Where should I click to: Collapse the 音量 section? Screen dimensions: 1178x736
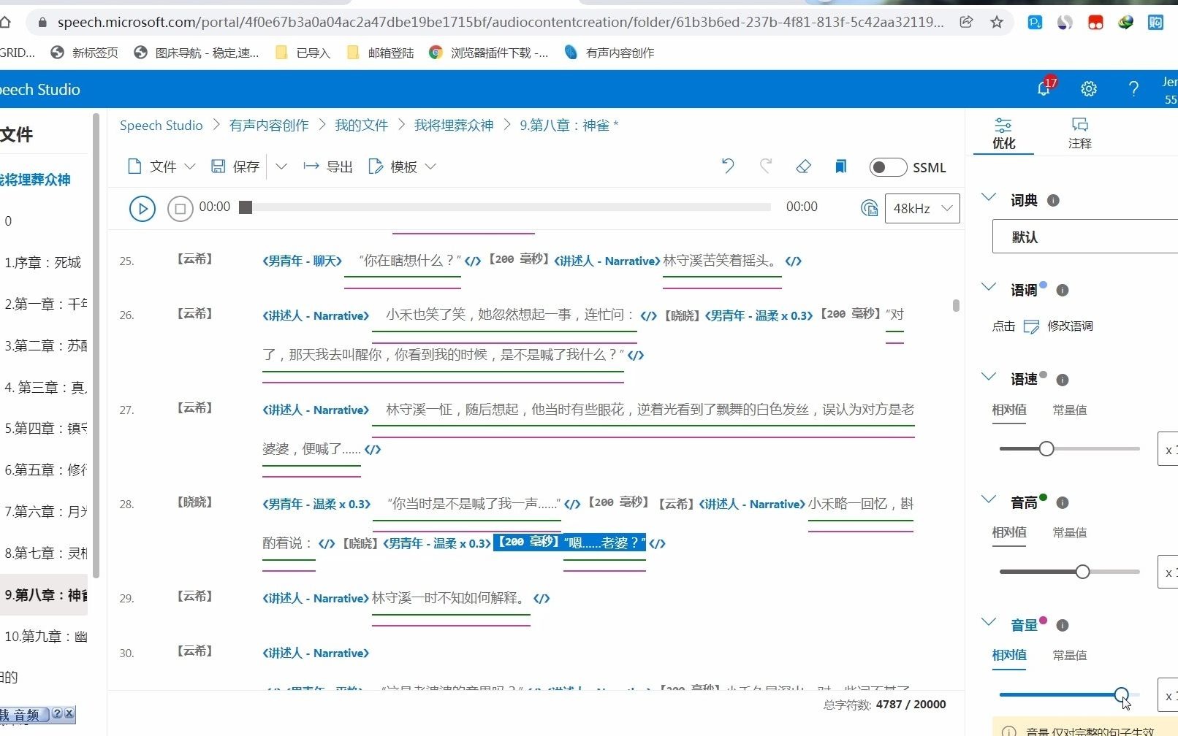tap(989, 623)
